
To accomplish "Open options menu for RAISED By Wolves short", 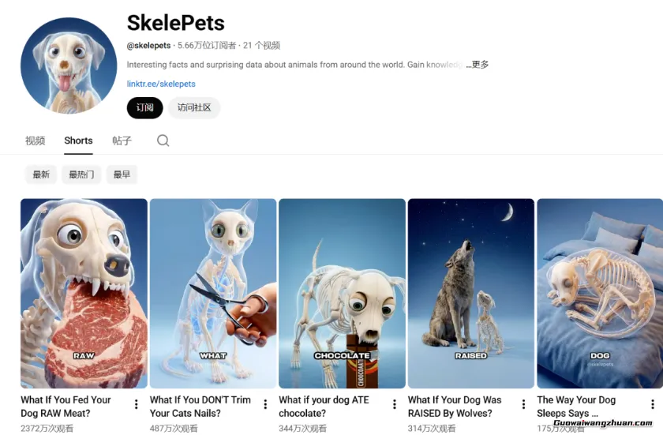I will point(523,404).
